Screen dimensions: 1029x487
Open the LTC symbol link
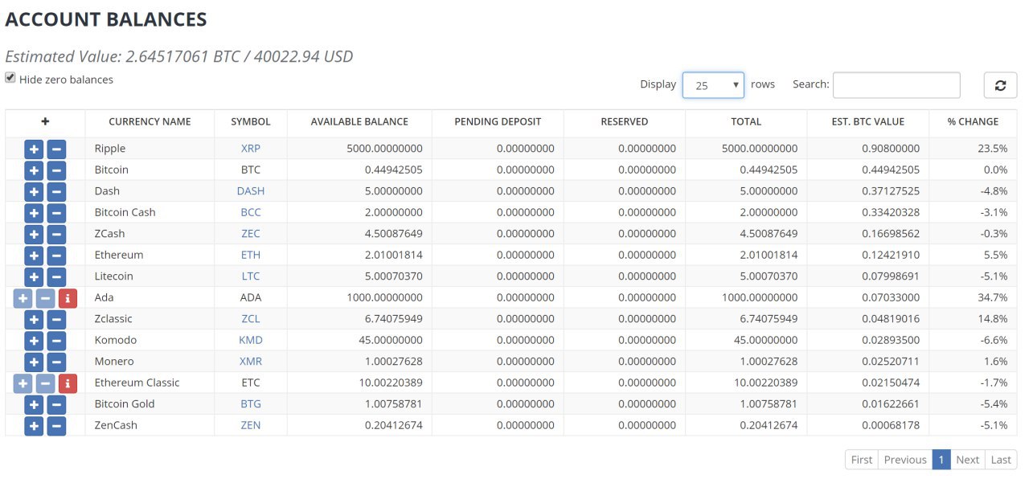251,276
